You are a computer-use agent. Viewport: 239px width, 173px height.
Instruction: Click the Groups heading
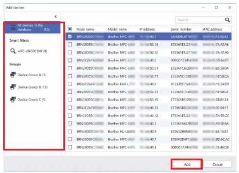(15, 64)
